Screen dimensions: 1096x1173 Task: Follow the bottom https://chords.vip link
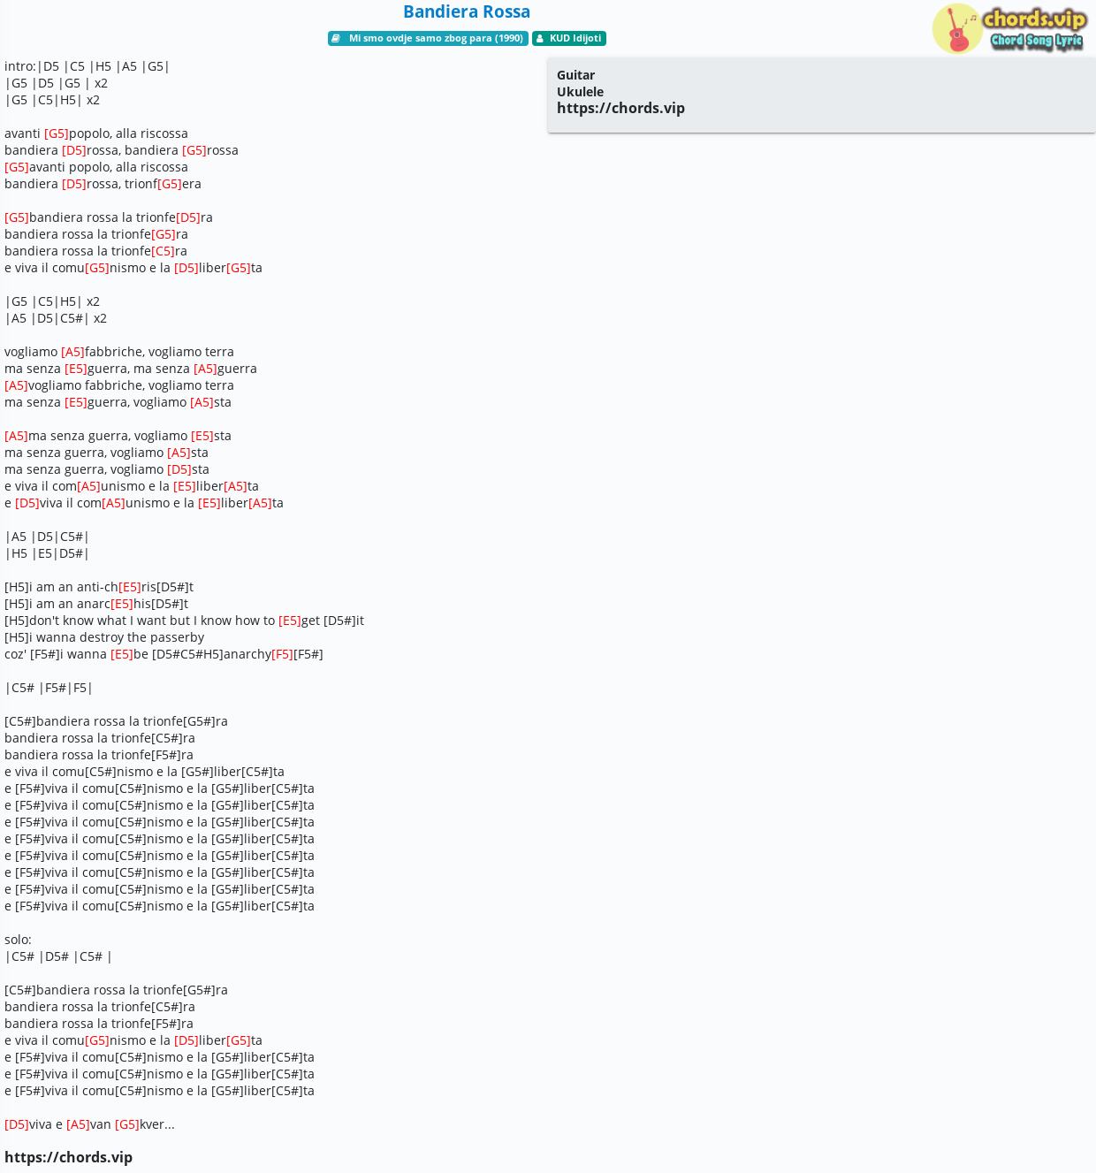[x=68, y=1157]
